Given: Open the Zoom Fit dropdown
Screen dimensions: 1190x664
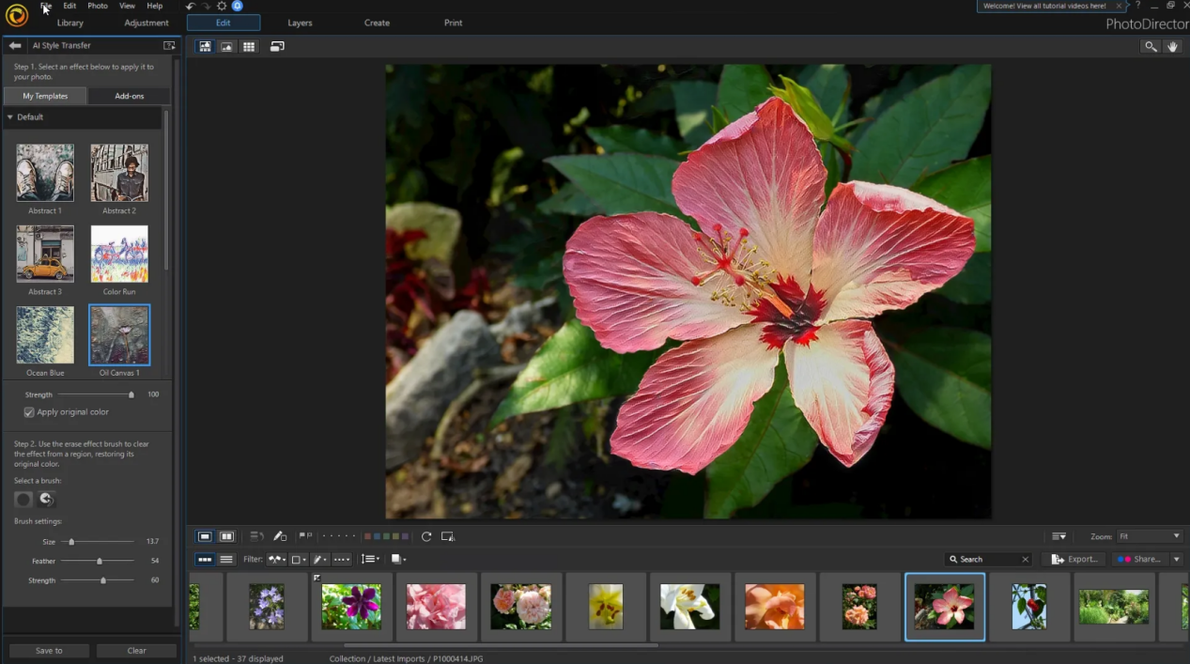Looking at the screenshot, I should [x=1149, y=536].
